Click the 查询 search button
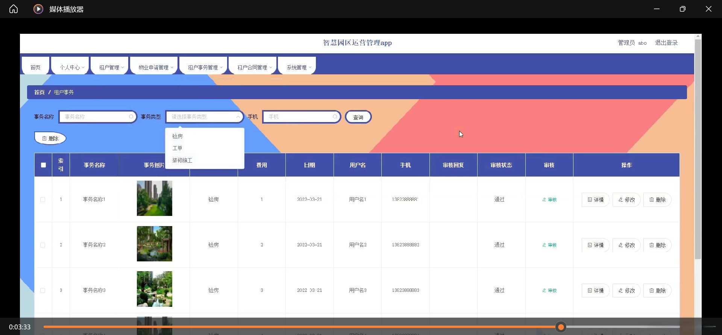 coord(358,117)
